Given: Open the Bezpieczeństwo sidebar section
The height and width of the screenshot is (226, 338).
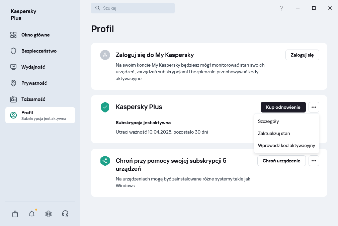Looking at the screenshot, I should coord(39,51).
